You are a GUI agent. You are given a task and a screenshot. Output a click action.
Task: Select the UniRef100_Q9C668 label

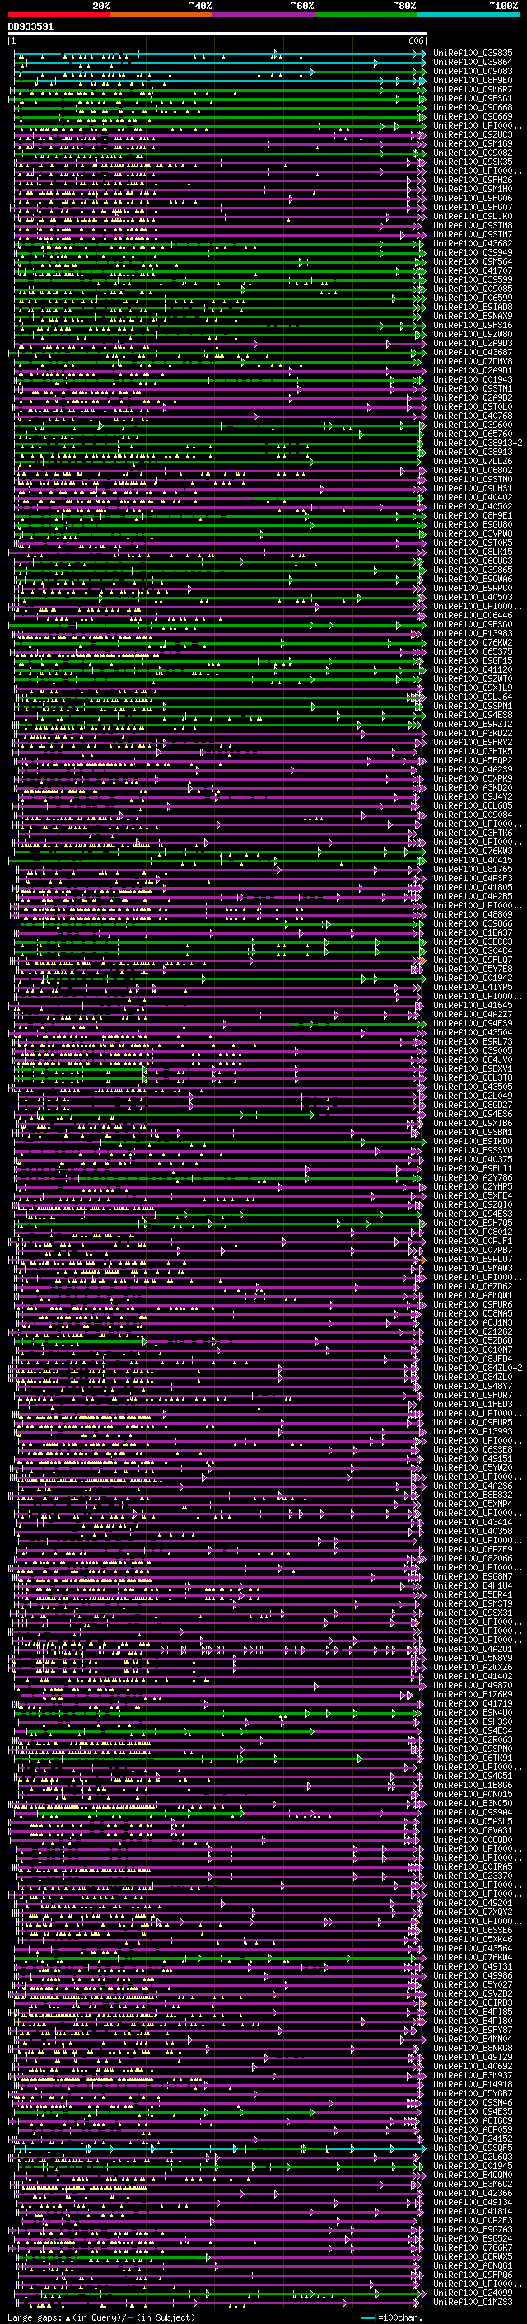[473, 107]
